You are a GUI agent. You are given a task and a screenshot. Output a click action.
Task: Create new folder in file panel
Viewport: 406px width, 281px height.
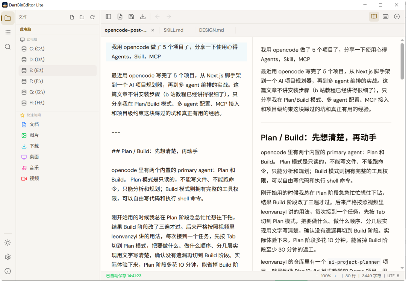tap(82, 17)
